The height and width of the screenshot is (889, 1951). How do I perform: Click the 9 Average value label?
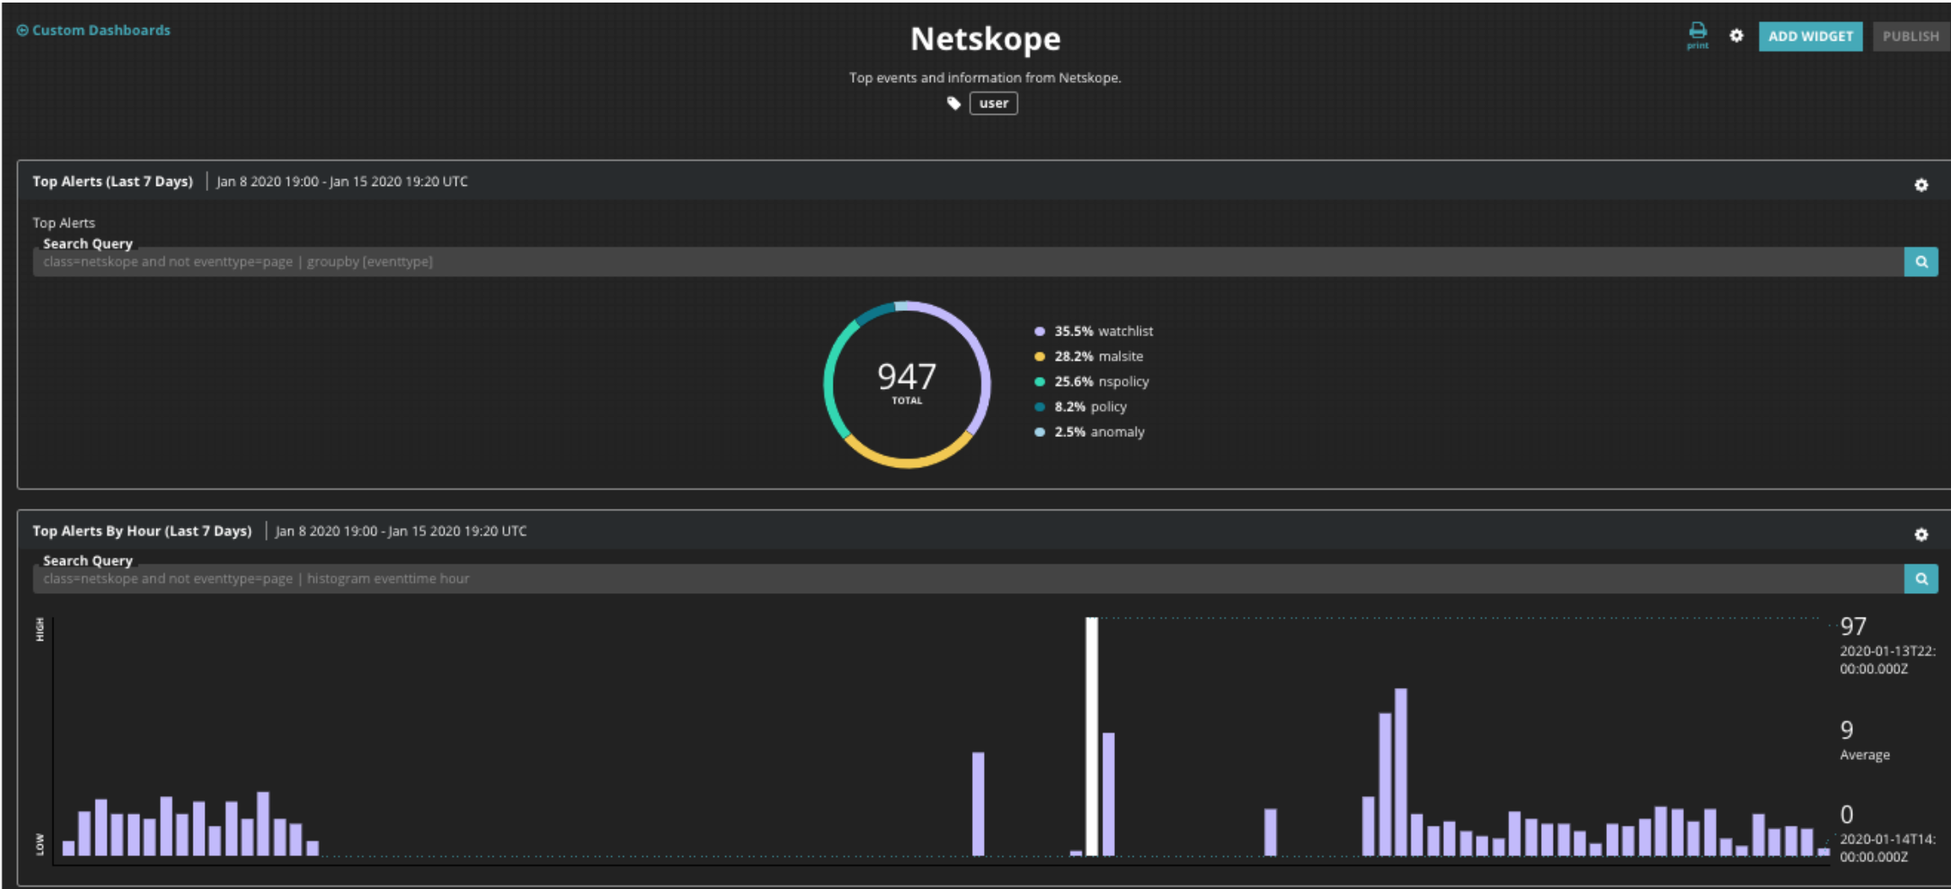(x=1847, y=730)
